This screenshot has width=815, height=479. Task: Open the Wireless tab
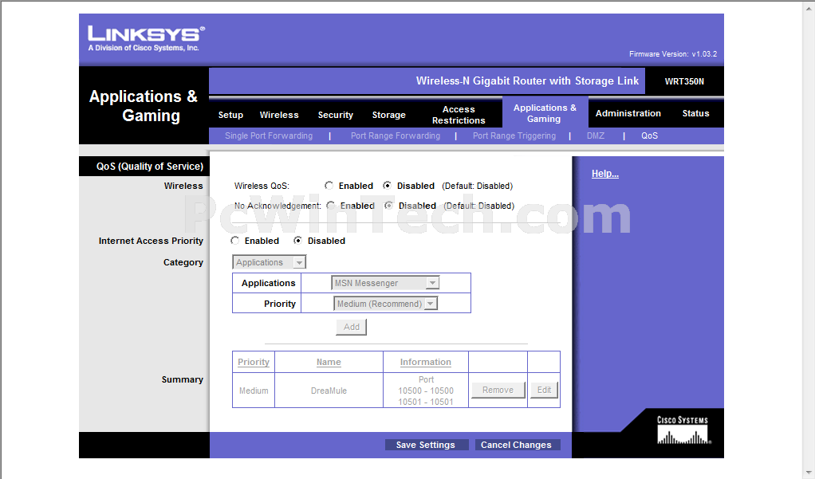pos(279,115)
